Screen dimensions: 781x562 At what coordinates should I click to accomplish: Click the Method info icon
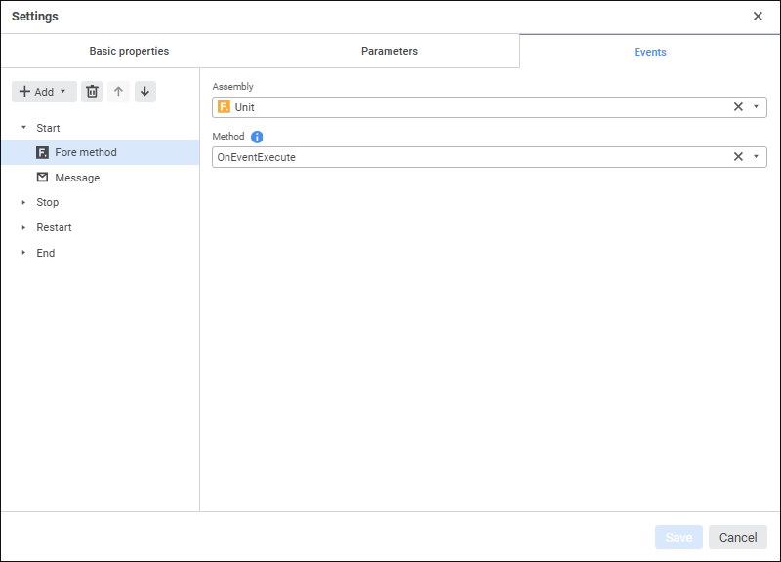(x=257, y=137)
